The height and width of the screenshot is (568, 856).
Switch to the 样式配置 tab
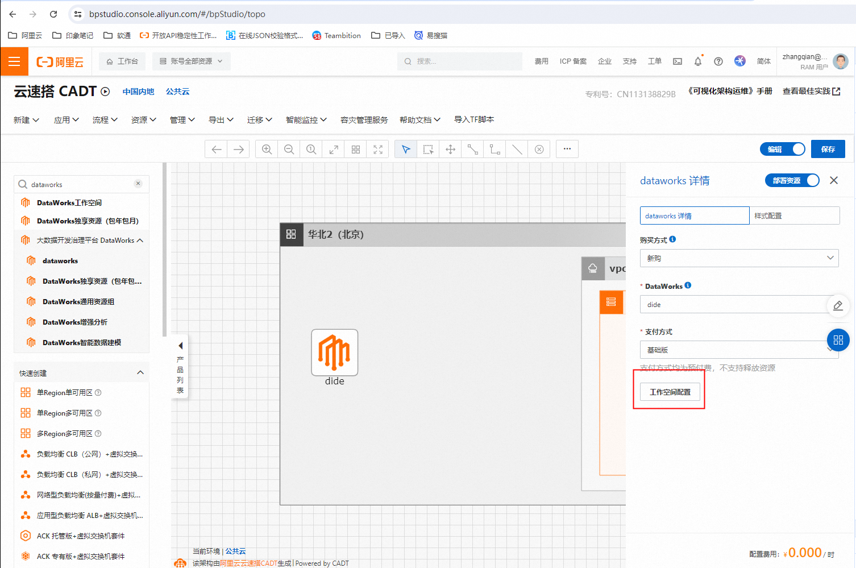[x=794, y=215]
